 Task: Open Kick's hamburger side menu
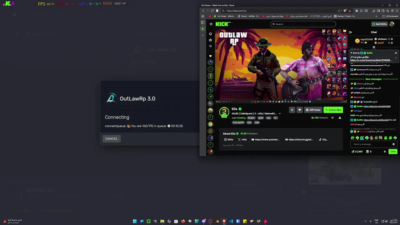tap(211, 24)
